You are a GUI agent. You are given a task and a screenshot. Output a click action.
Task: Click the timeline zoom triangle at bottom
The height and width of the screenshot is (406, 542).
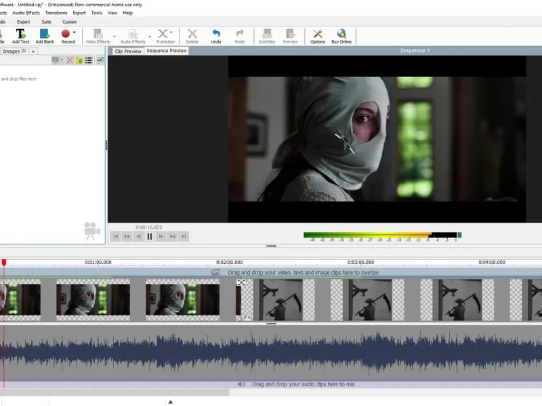(171, 401)
